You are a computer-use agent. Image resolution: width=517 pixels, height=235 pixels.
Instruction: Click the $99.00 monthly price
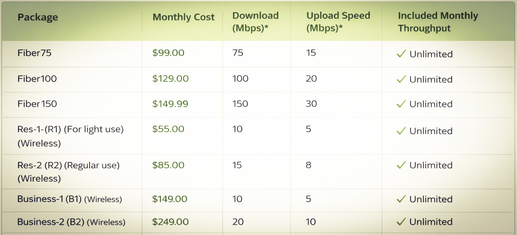168,53
